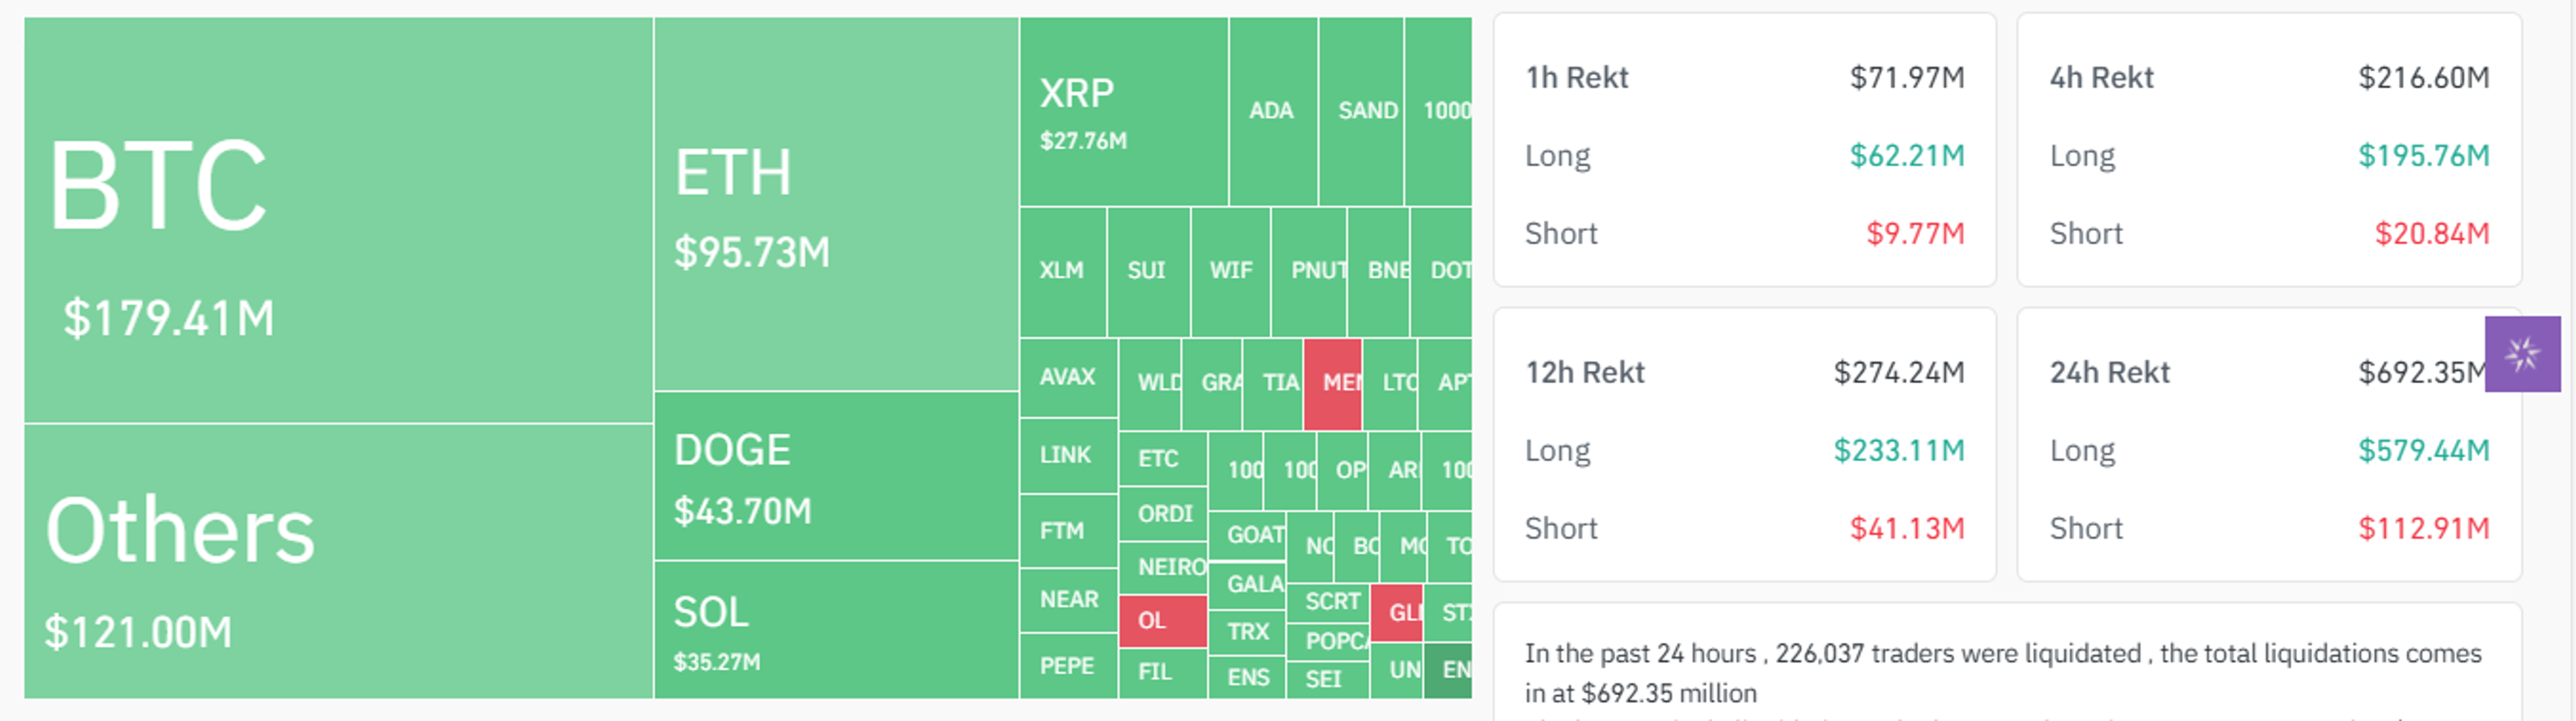Click the LINK heatmap tile

tap(1068, 456)
